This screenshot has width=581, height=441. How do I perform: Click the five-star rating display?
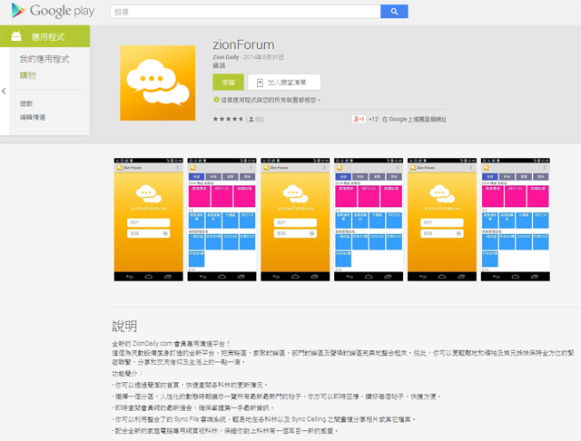point(228,119)
